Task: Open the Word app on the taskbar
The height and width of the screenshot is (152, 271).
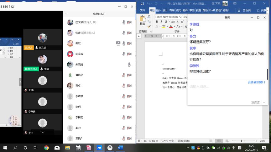Action: coord(121,148)
